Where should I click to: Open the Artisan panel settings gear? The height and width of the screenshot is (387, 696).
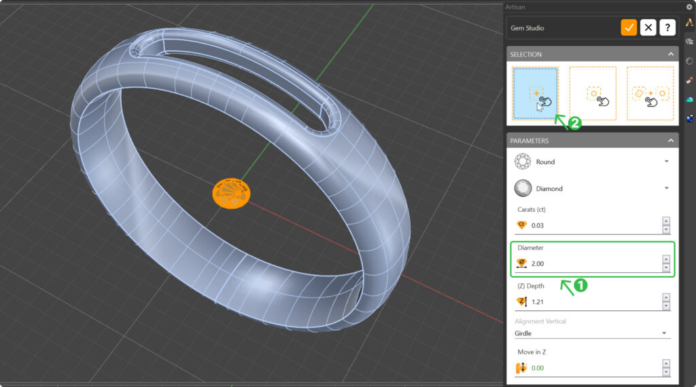pyautogui.click(x=689, y=7)
